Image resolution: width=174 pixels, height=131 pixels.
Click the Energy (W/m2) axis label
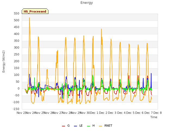click(x=4, y=61)
